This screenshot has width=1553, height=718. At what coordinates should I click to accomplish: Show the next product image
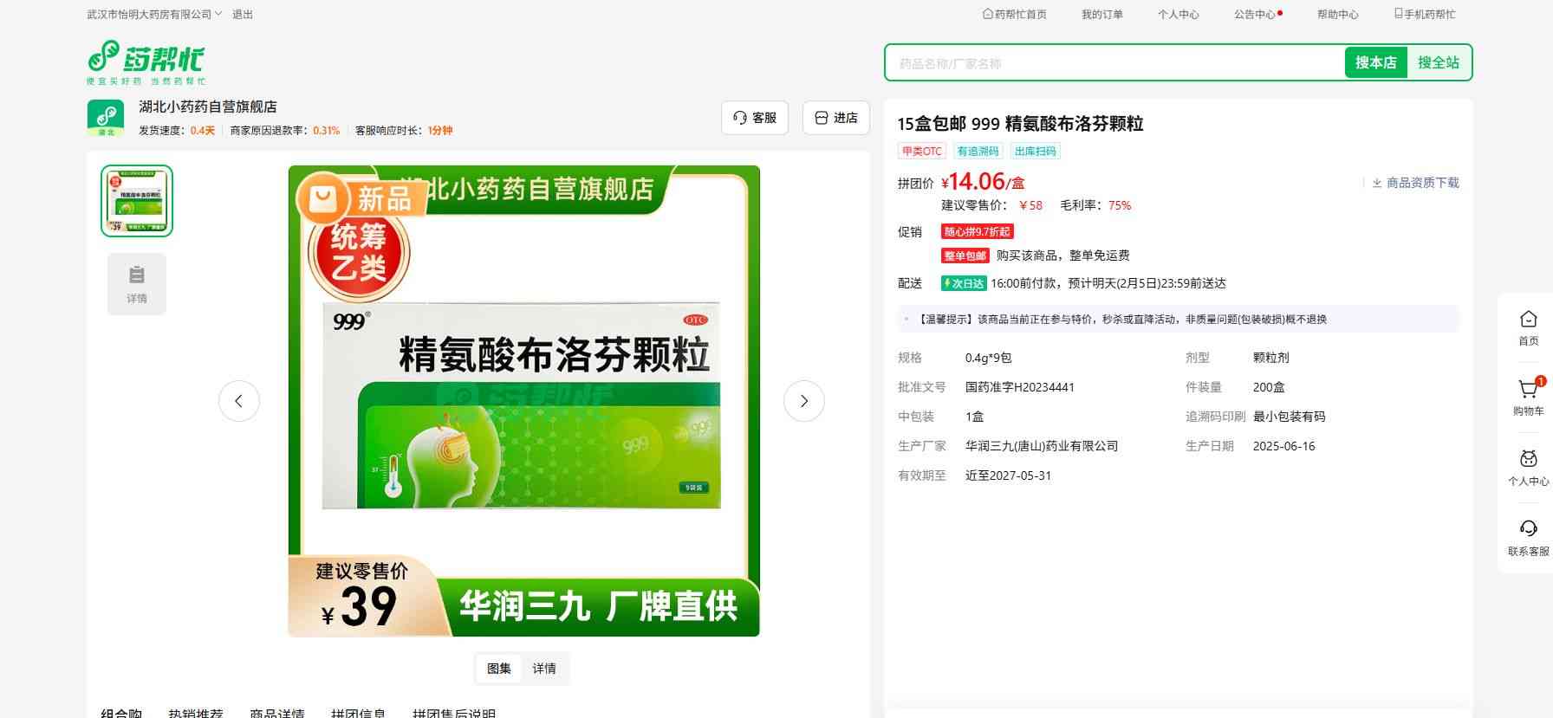[803, 401]
